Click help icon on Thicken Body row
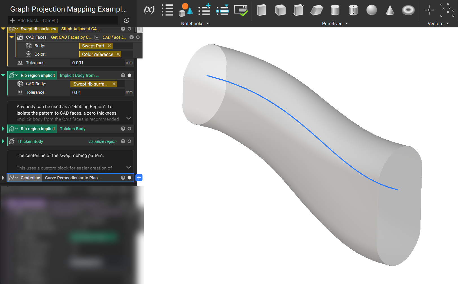The height and width of the screenshot is (284, 458). pos(123,141)
